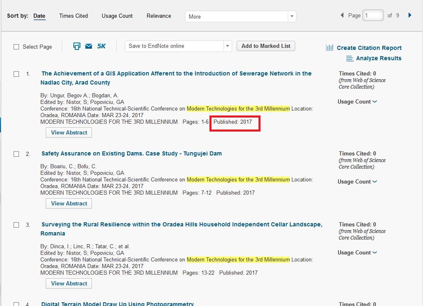The image size is (423, 306).
Task: Click the Create Citation Report bar chart icon
Action: 329,48
